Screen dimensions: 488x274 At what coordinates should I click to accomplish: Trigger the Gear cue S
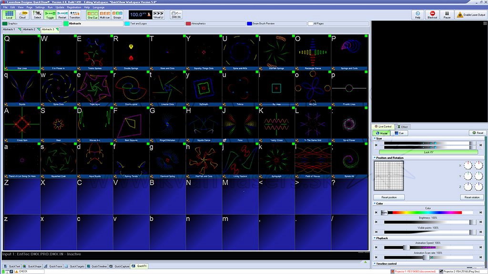58,124
